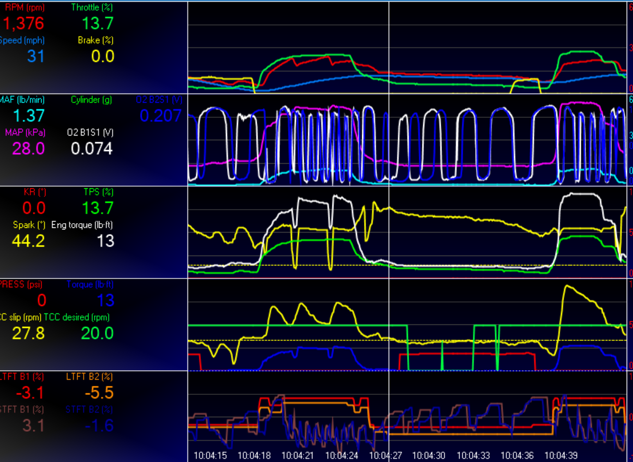Select the STFT B2 value -1.6

pos(99,425)
